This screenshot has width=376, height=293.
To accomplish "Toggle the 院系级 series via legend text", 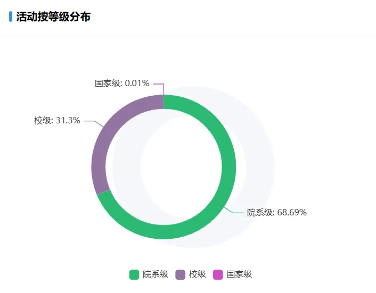I will point(155,274).
